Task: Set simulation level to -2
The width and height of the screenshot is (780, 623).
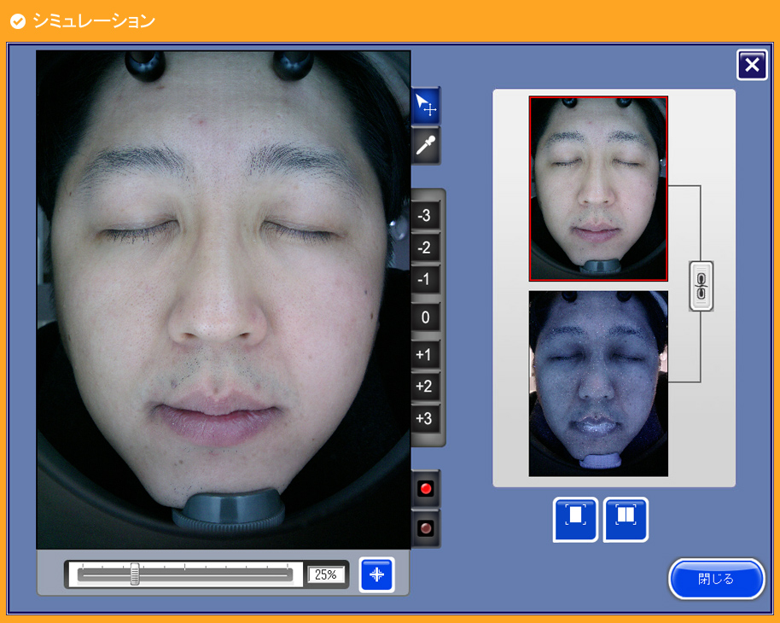Action: coord(424,248)
